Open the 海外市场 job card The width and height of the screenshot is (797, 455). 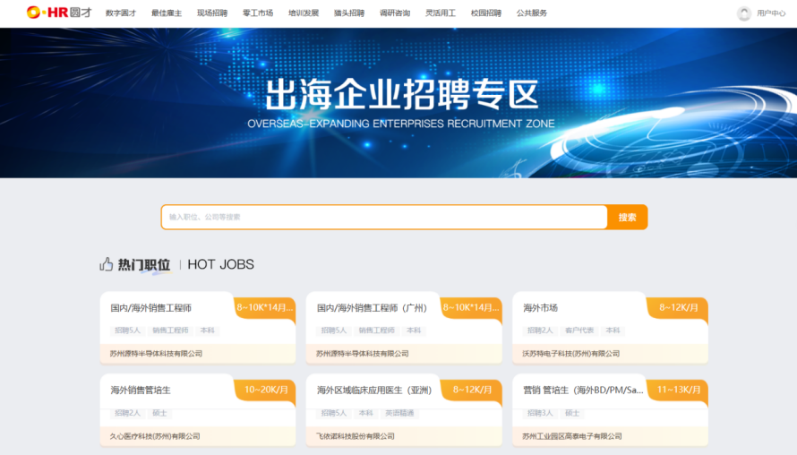[541, 308]
